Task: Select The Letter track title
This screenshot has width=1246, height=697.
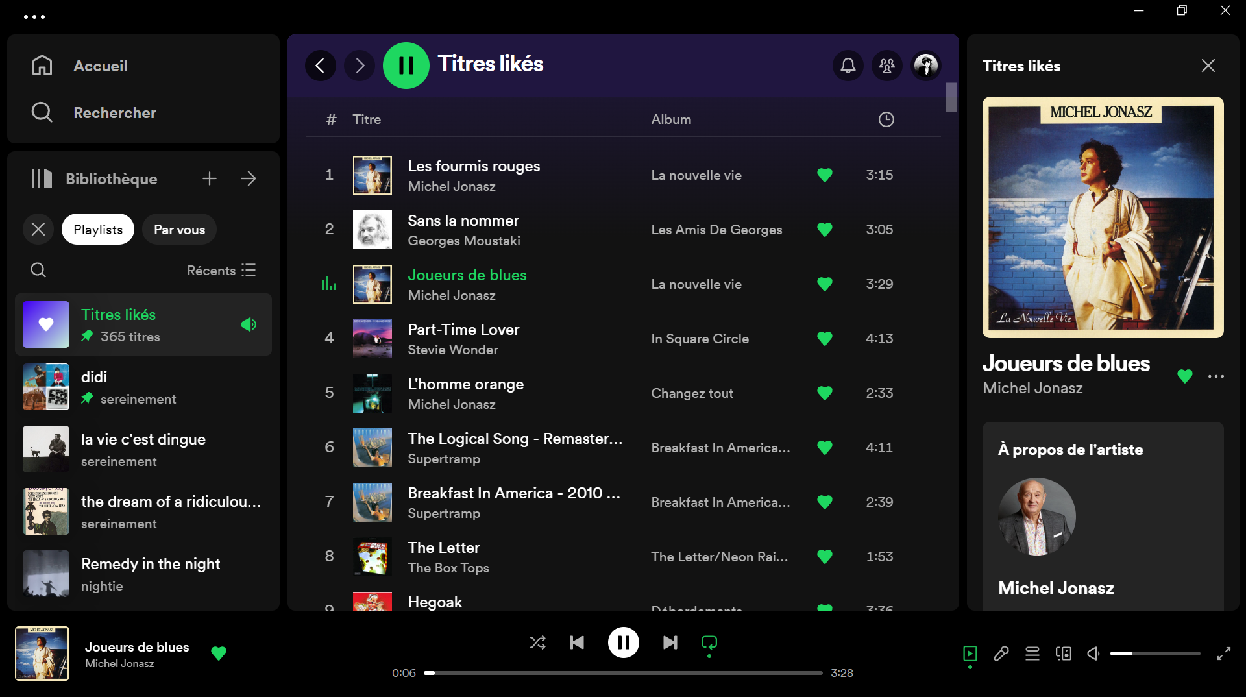Action: pyautogui.click(x=444, y=548)
